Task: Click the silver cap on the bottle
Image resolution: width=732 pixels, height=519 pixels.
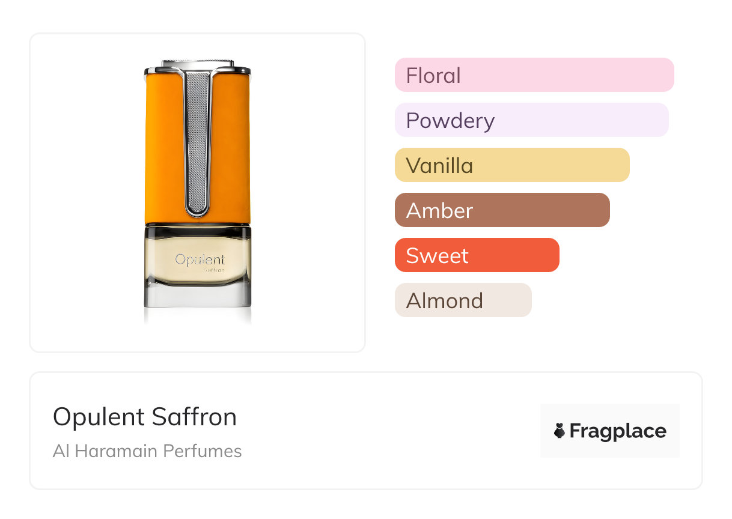Action: (198, 64)
